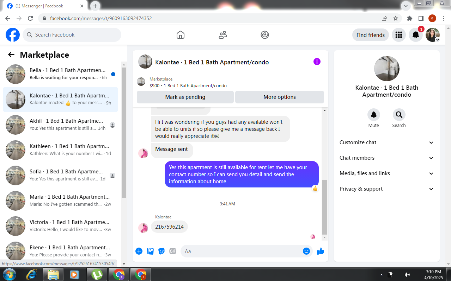Image resolution: width=451 pixels, height=281 pixels.
Task: Click Kalontae avatar next to Message sent
Action: tap(143, 153)
